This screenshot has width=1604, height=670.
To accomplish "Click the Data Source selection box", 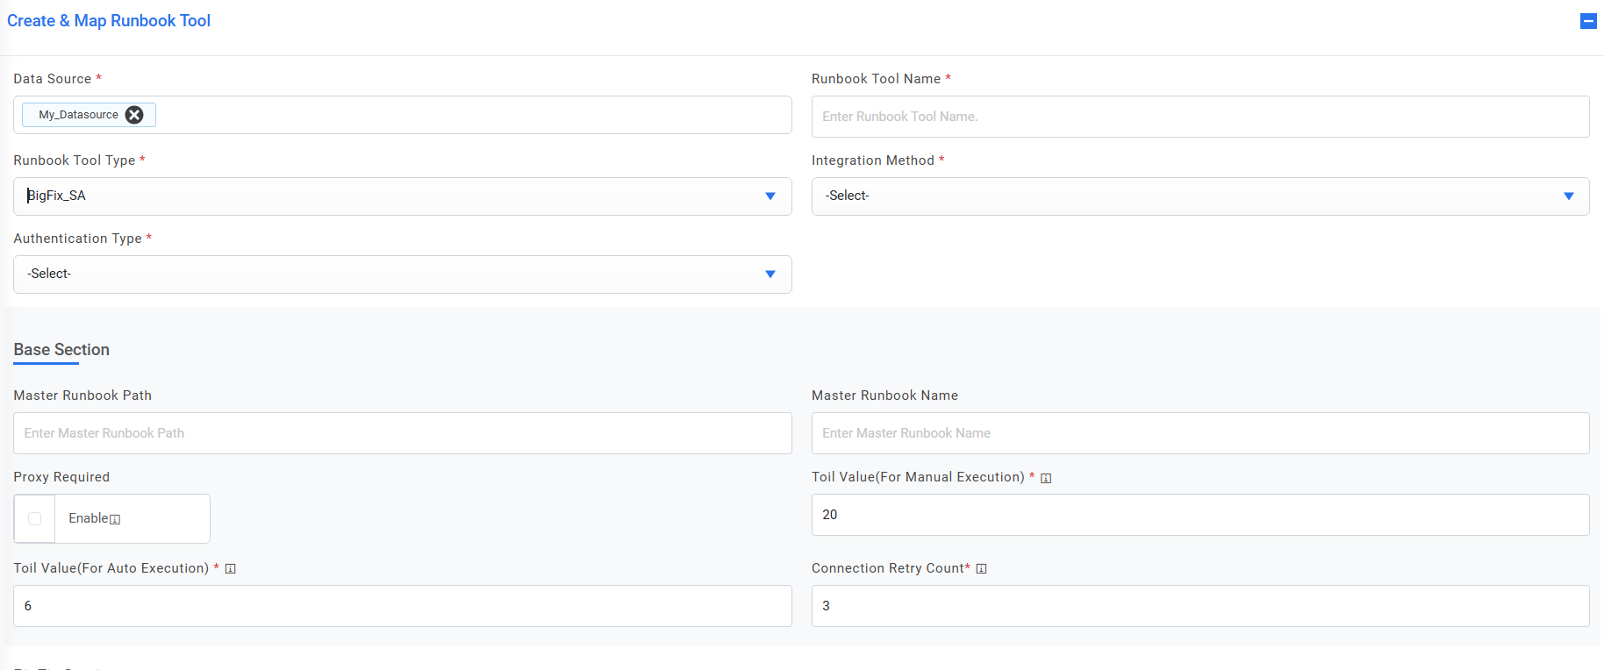I will pos(474,115).
